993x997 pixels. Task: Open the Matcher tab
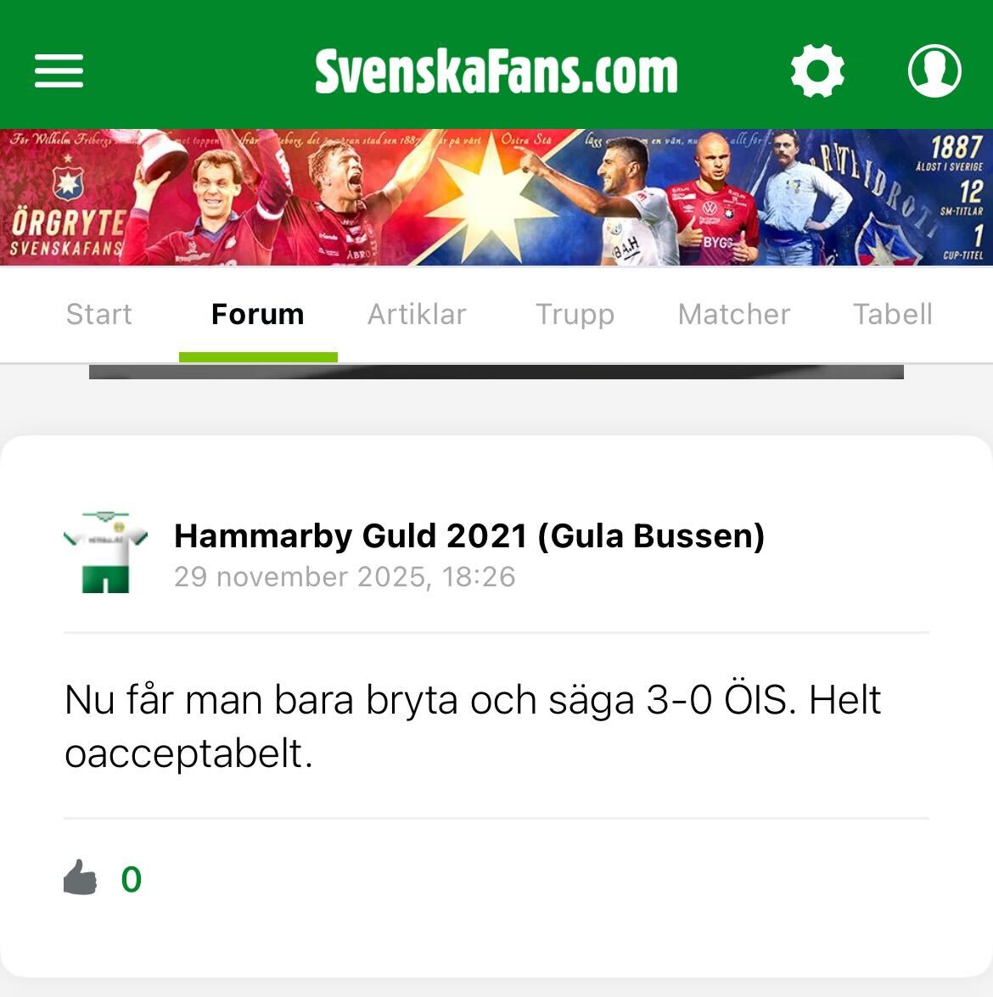tap(734, 314)
